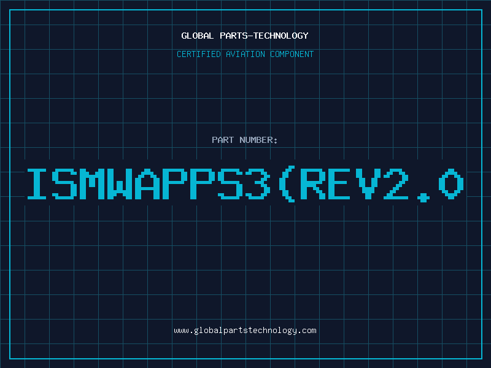Select the word AVIATION in the subtitle

pyautogui.click(x=245, y=54)
